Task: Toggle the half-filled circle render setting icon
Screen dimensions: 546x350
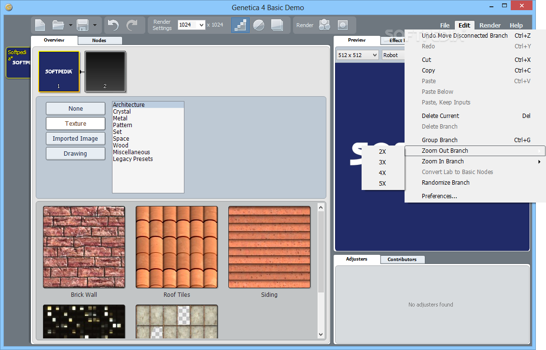Action: coord(259,25)
